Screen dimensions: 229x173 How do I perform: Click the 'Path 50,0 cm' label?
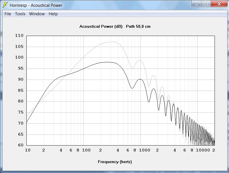point(138,26)
